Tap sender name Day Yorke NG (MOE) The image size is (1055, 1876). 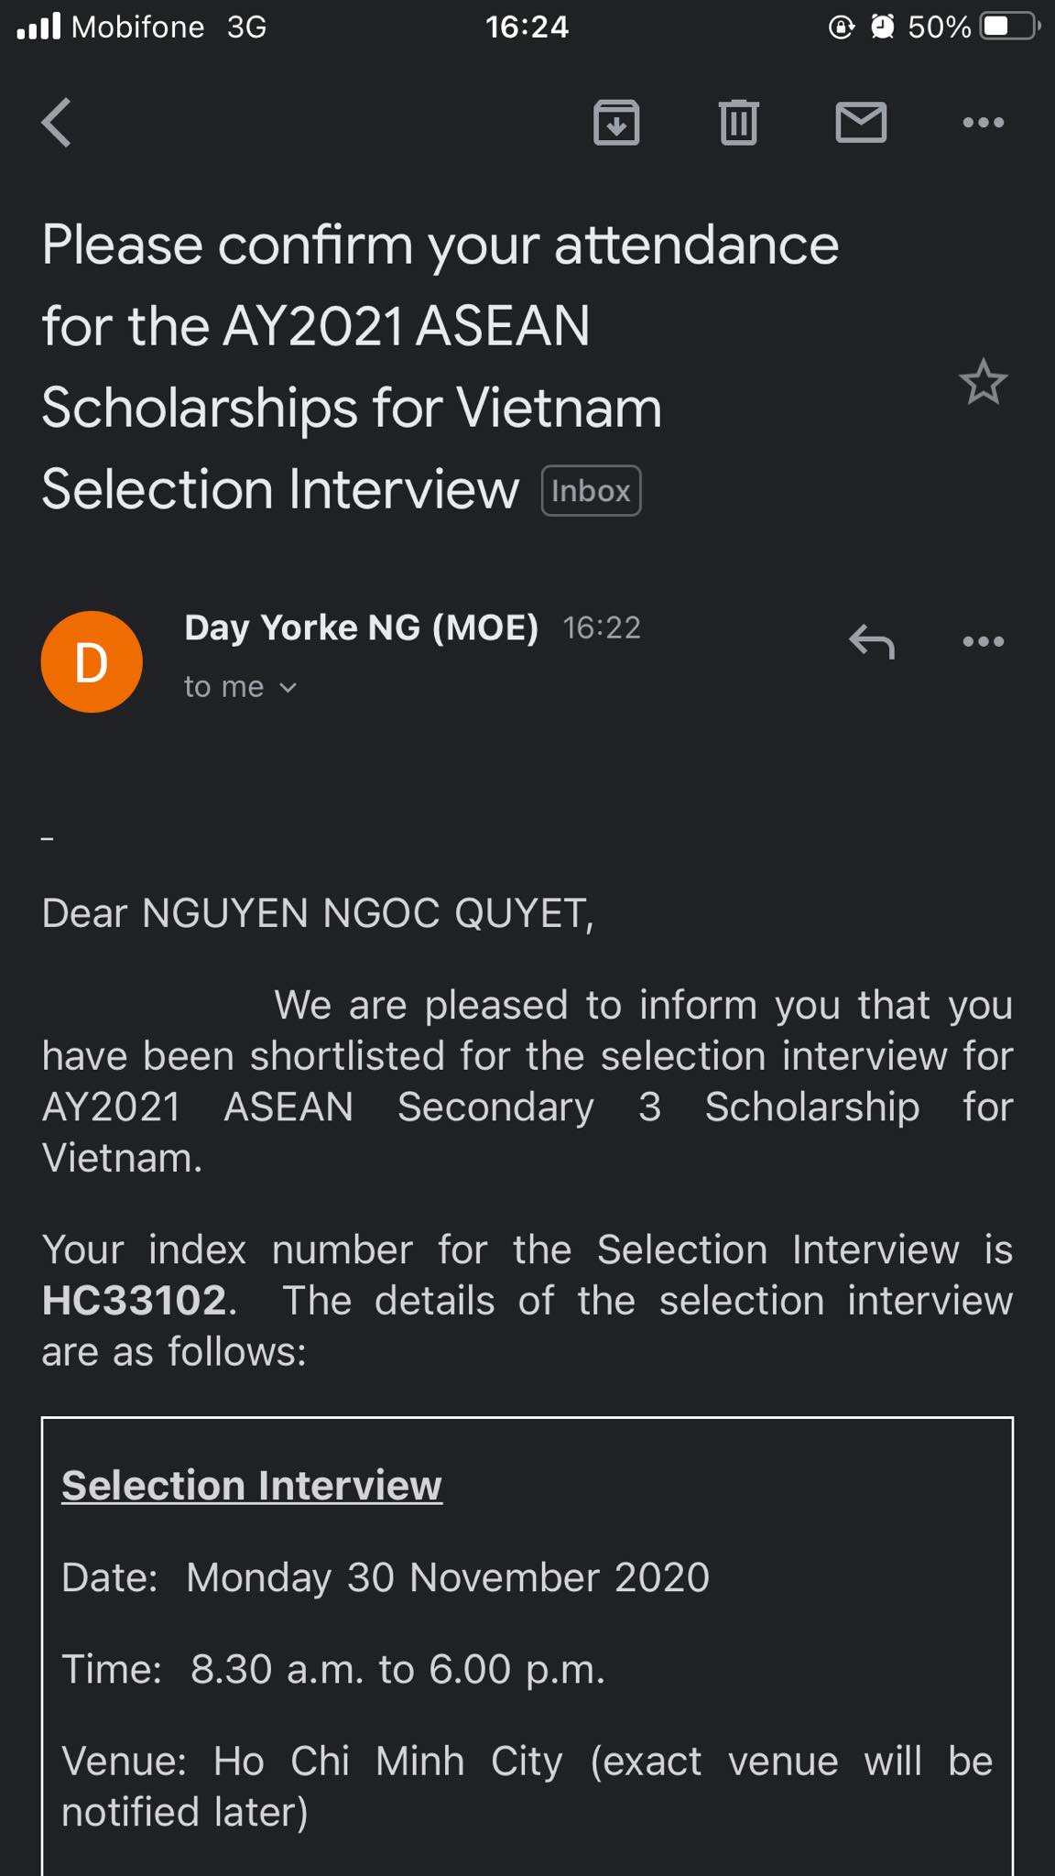coord(361,628)
